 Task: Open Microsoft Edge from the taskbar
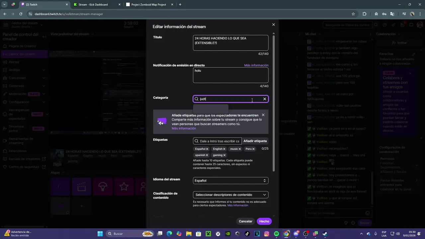pos(169,234)
